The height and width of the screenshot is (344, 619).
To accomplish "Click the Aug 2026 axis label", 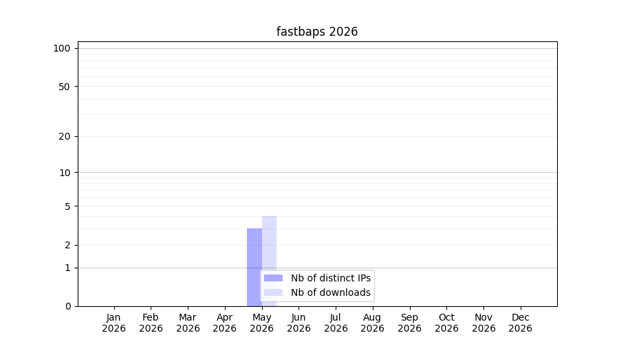I will pyautogui.click(x=373, y=323).
